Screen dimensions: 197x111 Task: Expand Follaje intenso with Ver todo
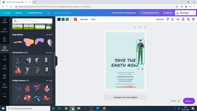[x=49, y=80]
